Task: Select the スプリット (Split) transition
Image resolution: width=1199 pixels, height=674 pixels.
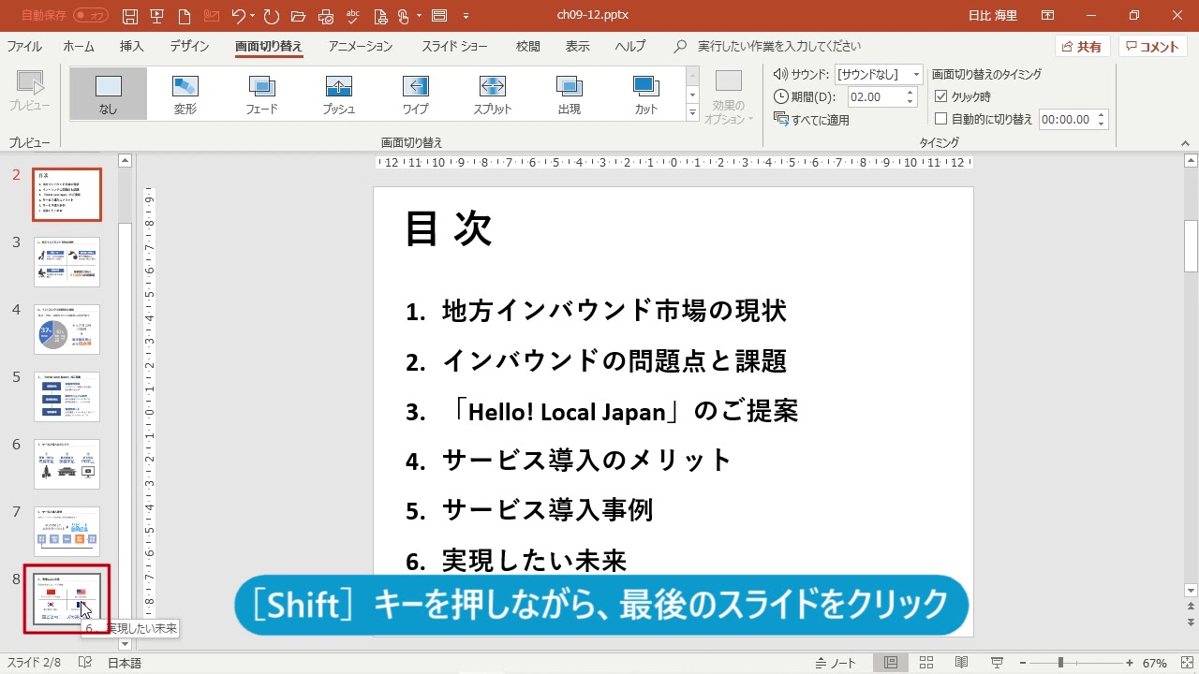Action: [493, 94]
